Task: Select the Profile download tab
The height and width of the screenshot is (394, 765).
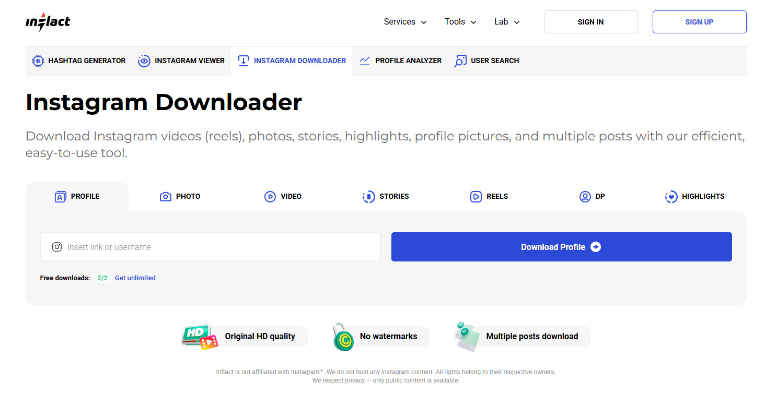Action: [x=77, y=197]
